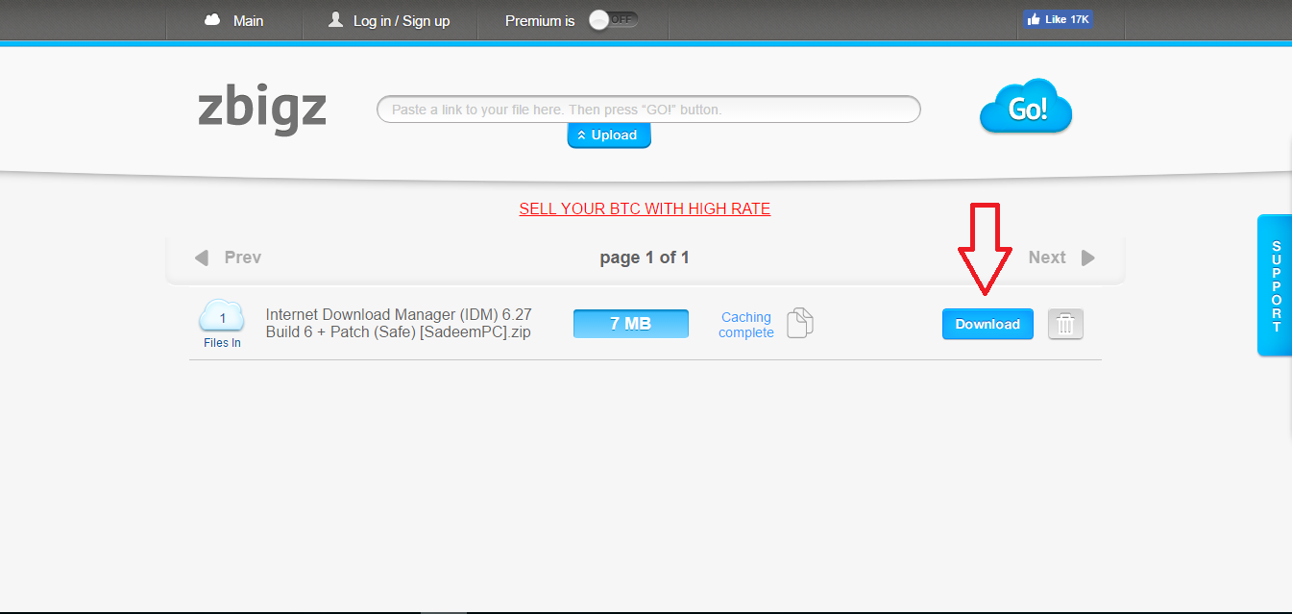The height and width of the screenshot is (614, 1292).
Task: Click the Files In label
Action: click(222, 343)
